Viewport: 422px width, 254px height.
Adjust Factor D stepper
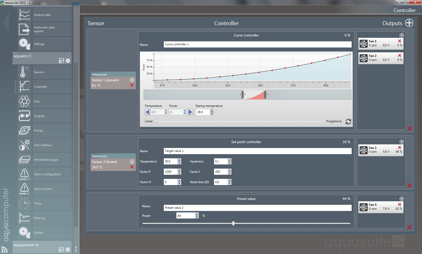coord(179,182)
